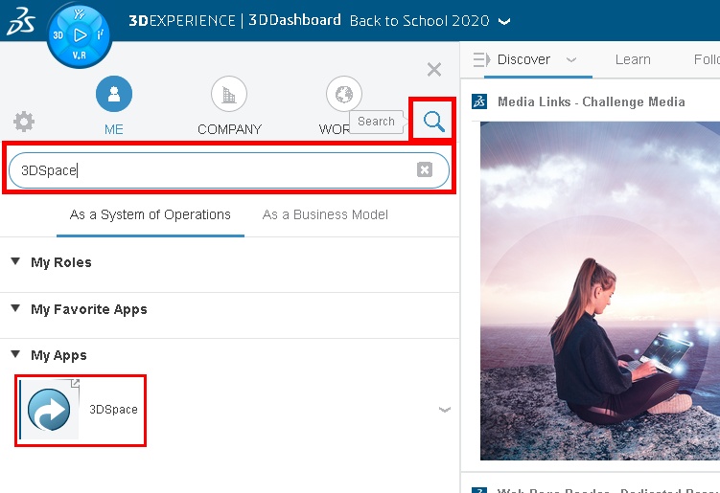Open the dashboard name dropdown arrow

pyautogui.click(x=504, y=22)
